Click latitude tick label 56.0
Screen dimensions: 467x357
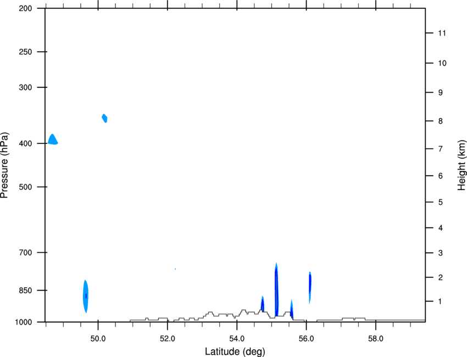(306, 339)
